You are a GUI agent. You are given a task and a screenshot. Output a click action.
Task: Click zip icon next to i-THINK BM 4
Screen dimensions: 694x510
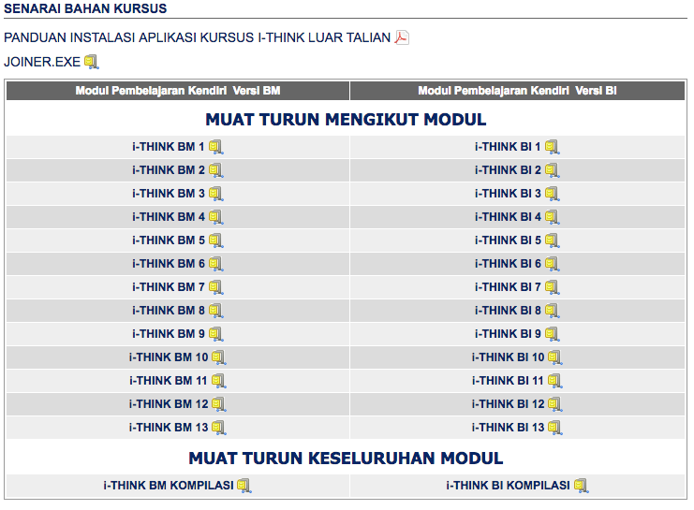tap(216, 217)
